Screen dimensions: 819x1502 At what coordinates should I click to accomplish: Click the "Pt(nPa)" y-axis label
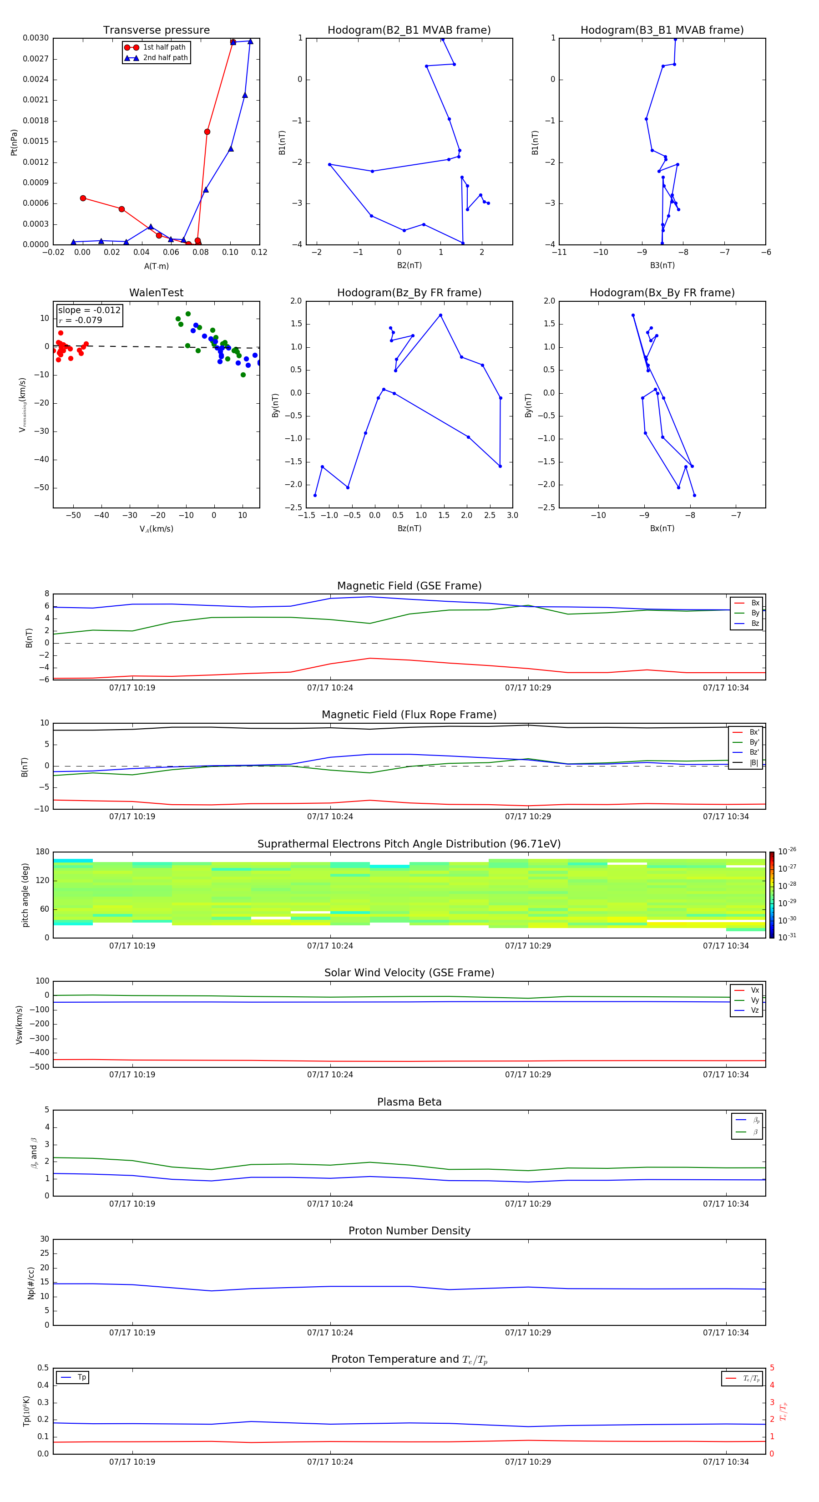click(x=14, y=142)
